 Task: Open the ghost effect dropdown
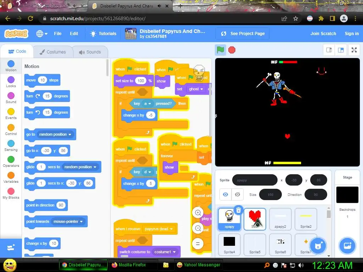click(196, 89)
